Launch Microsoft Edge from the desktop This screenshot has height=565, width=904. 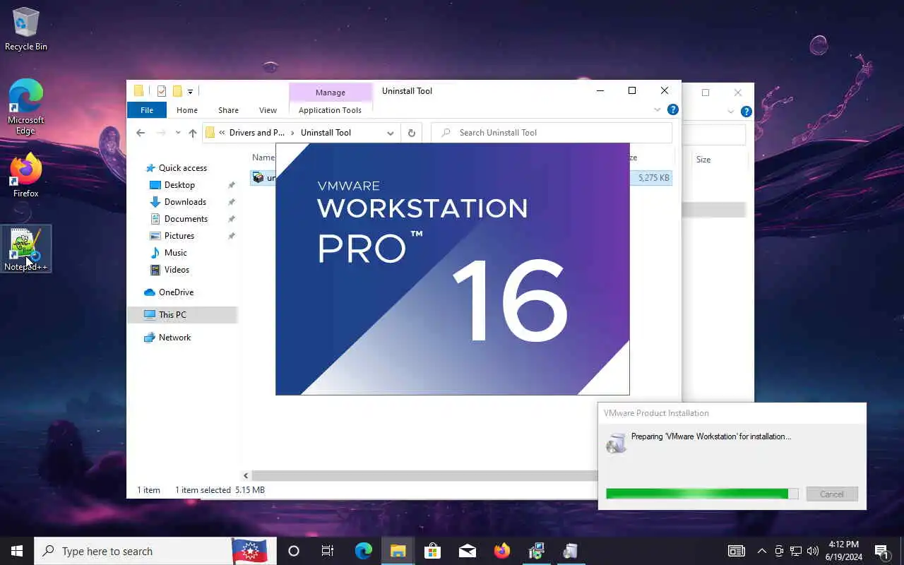pyautogui.click(x=26, y=107)
